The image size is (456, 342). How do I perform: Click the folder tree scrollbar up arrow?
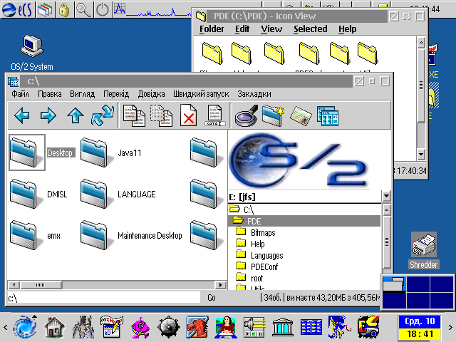[386, 209]
